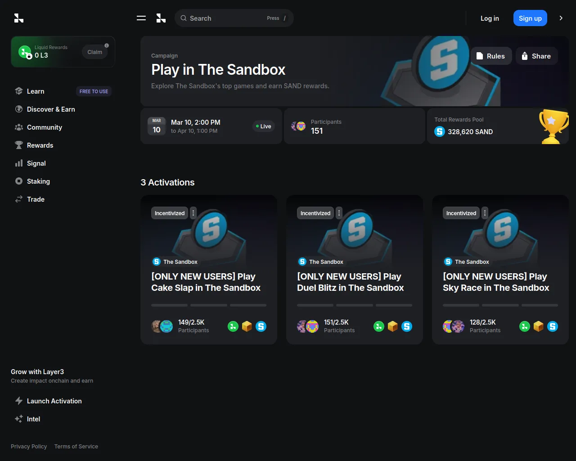The image size is (576, 461).
Task: Open the Privacy Policy page
Action: (x=29, y=446)
